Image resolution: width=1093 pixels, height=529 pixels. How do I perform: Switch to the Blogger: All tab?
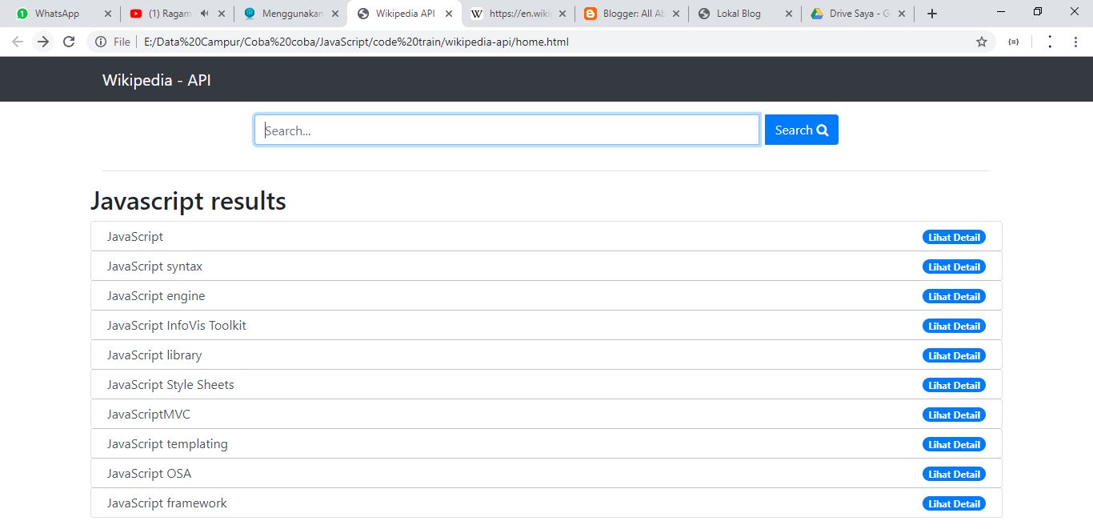(628, 13)
